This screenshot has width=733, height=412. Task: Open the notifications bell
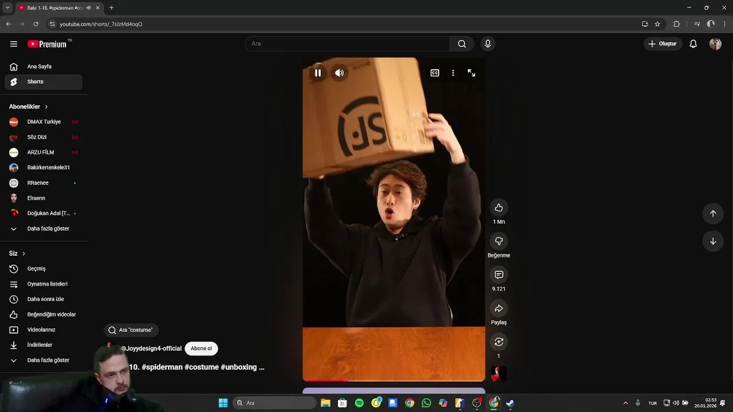click(693, 44)
